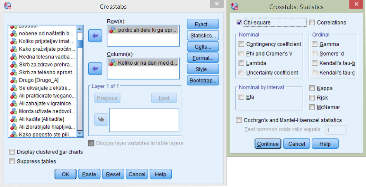Enable Cochran's and Mantel-Haenszel statistics
This screenshot has height=187, width=366.
pos(239,120)
